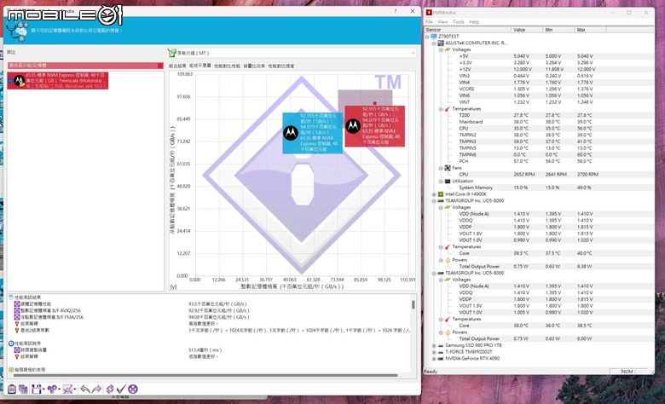Image resolution: width=665 pixels, height=404 pixels.
Task: Open the Tools menu in HWMonitor
Action: point(458,21)
